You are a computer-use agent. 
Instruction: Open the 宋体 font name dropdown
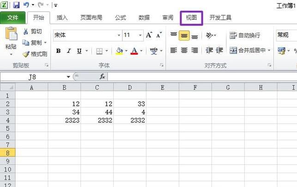119,35
